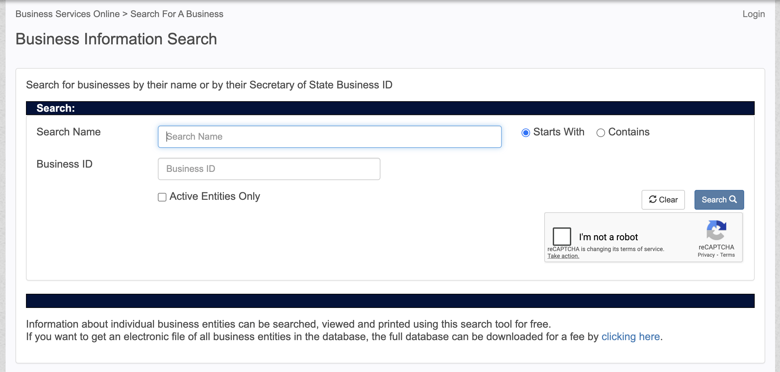The height and width of the screenshot is (372, 780).
Task: Click the Active Entities Only label
Action: tap(214, 197)
